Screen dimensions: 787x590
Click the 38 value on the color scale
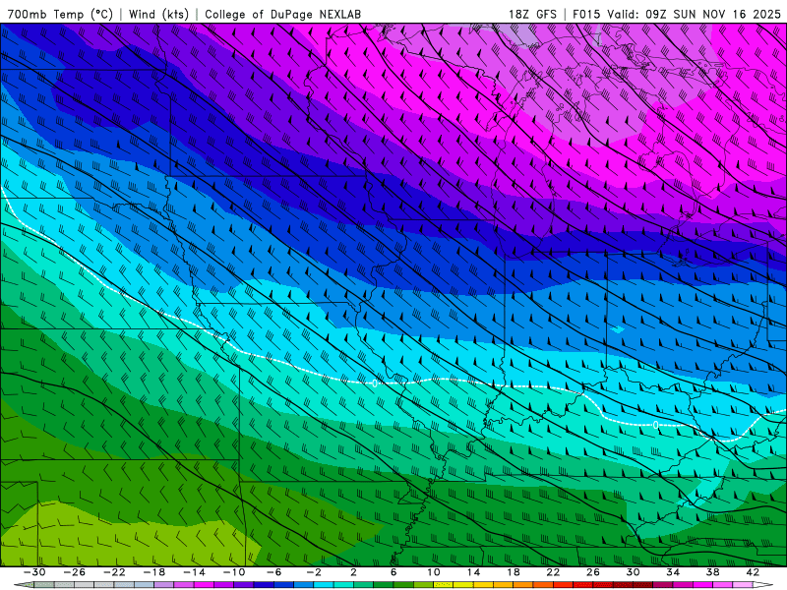click(x=712, y=572)
